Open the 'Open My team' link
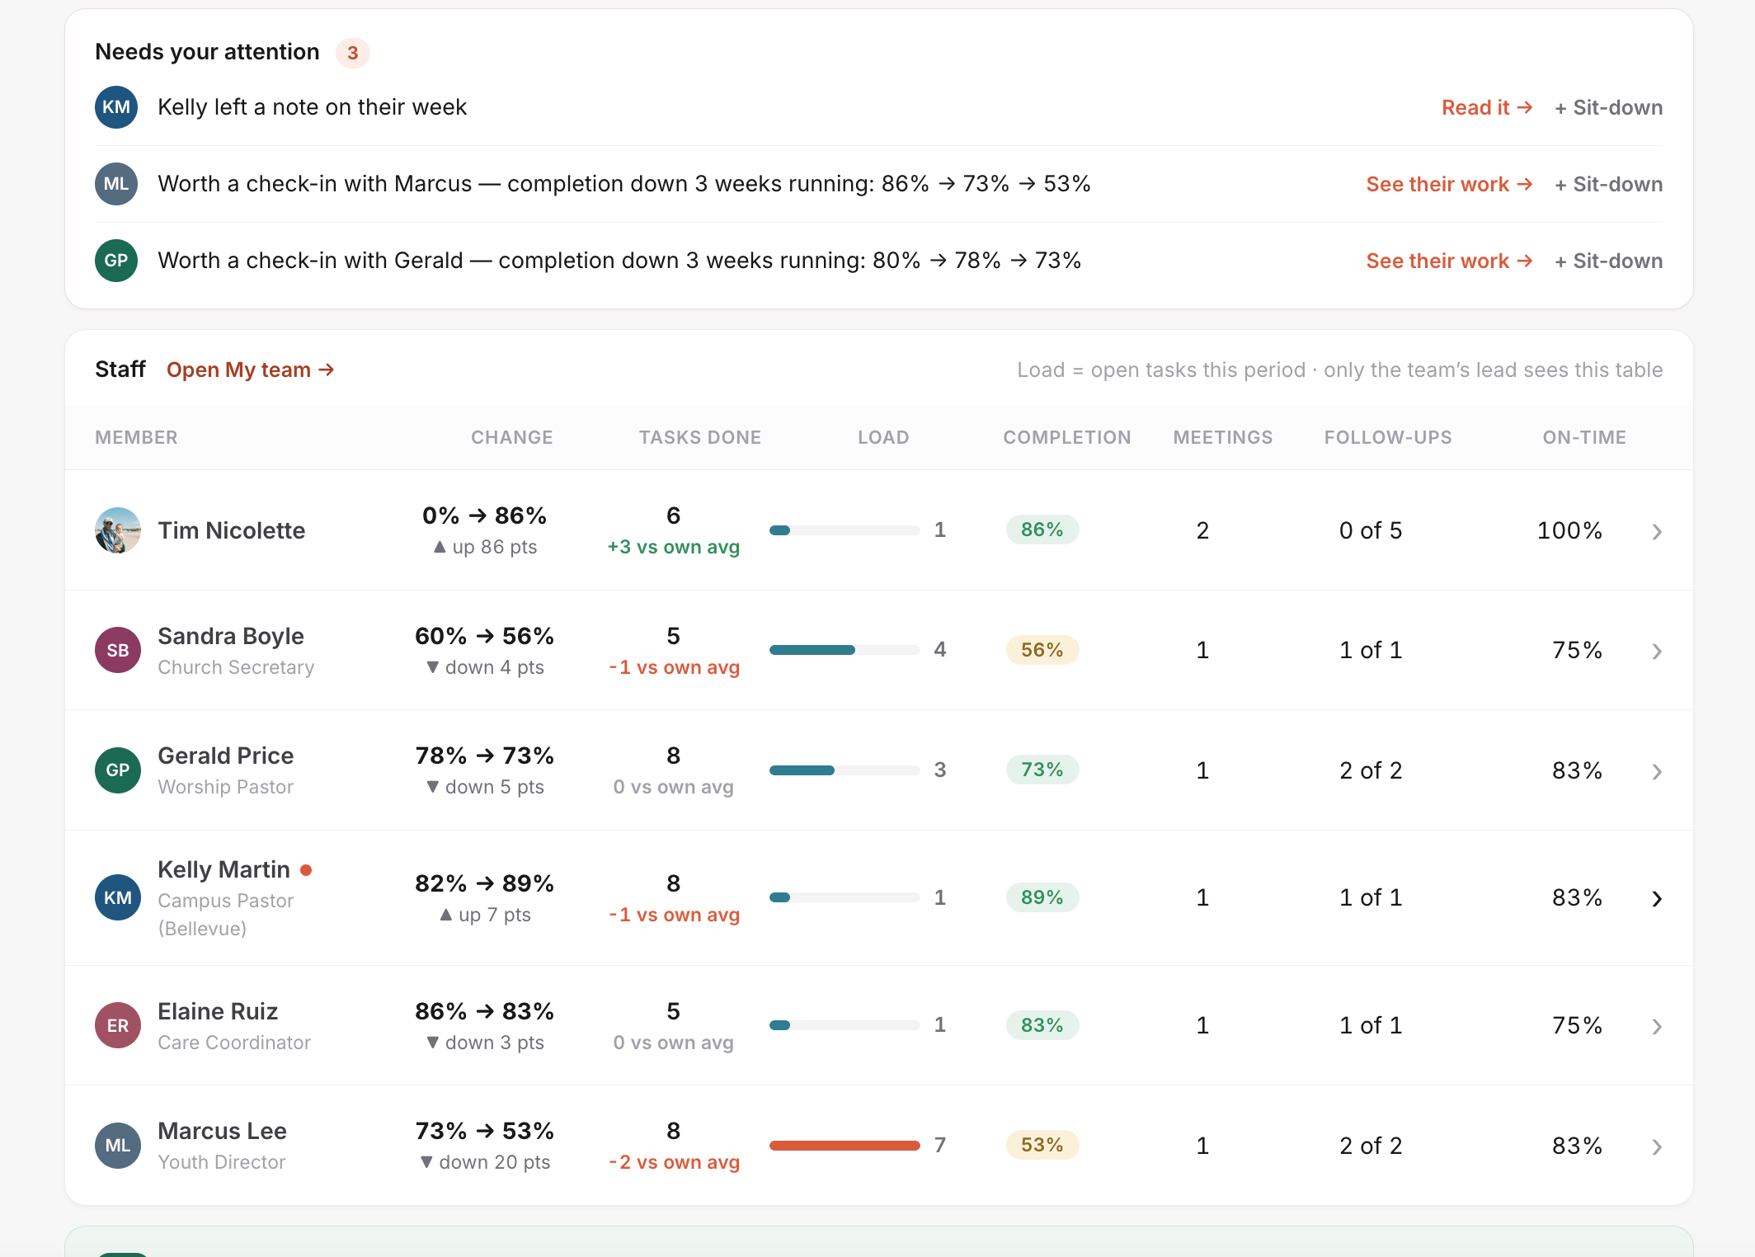This screenshot has width=1755, height=1257. pos(251,370)
